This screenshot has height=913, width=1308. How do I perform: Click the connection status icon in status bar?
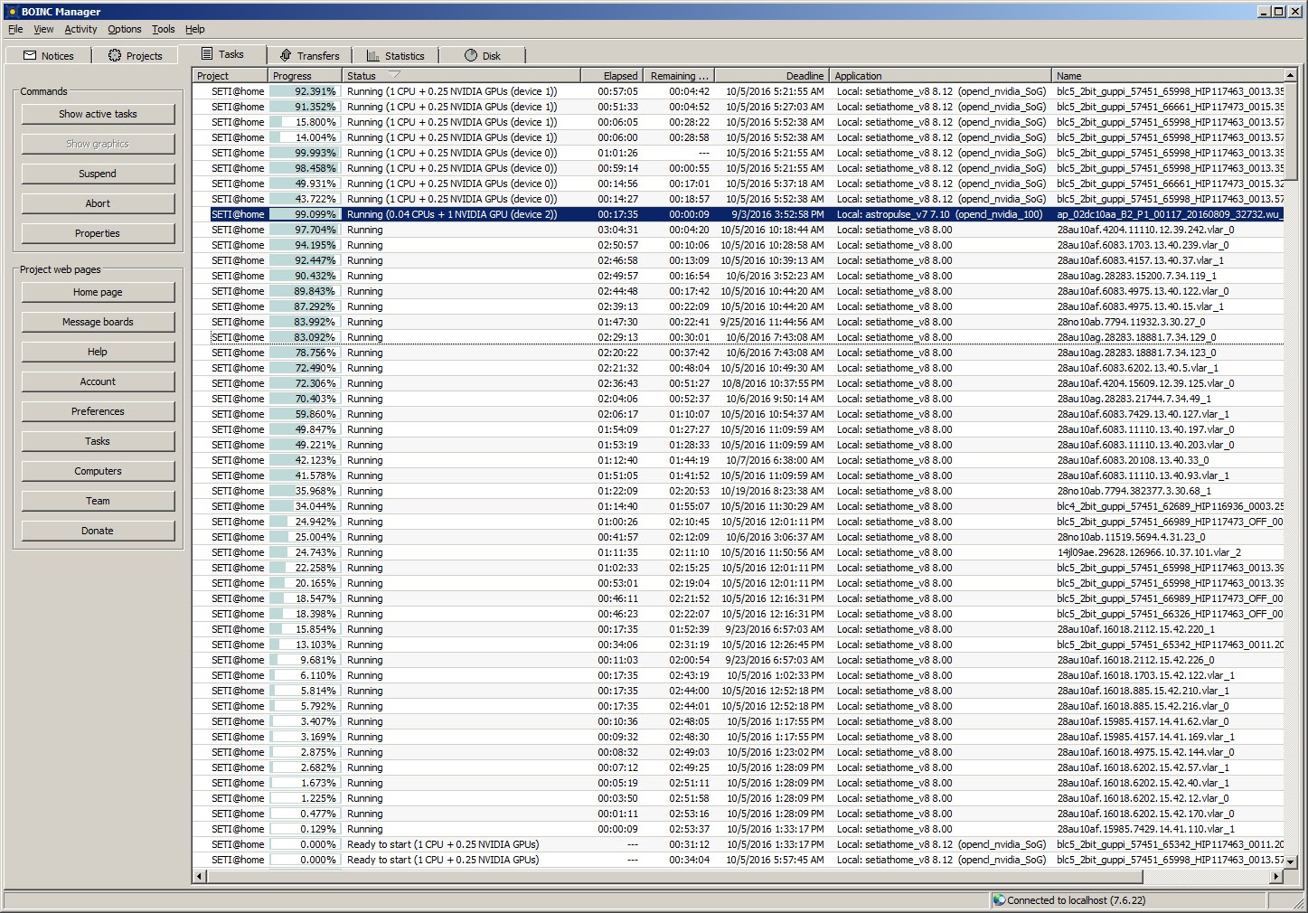pyautogui.click(x=999, y=899)
